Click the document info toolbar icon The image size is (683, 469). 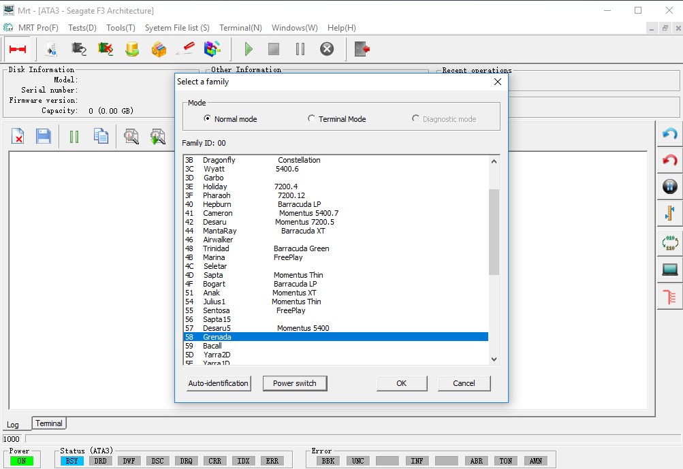point(51,49)
